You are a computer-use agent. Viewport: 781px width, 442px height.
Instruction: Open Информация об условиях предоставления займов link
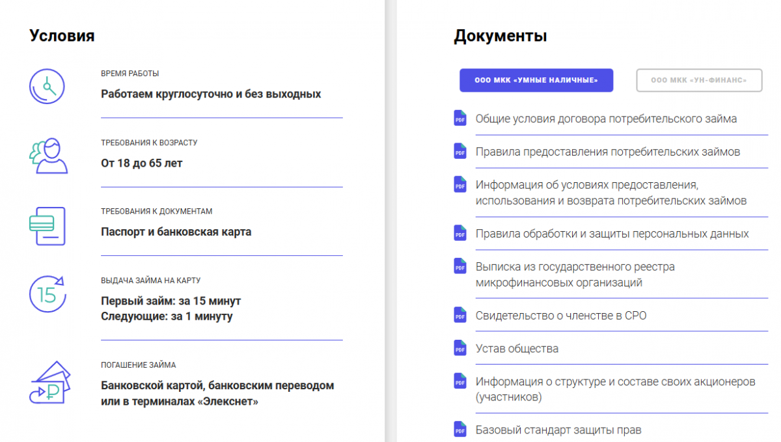611,193
